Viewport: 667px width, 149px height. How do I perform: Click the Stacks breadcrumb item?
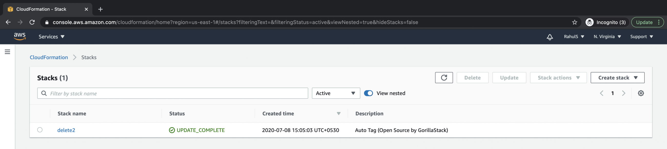coord(89,57)
